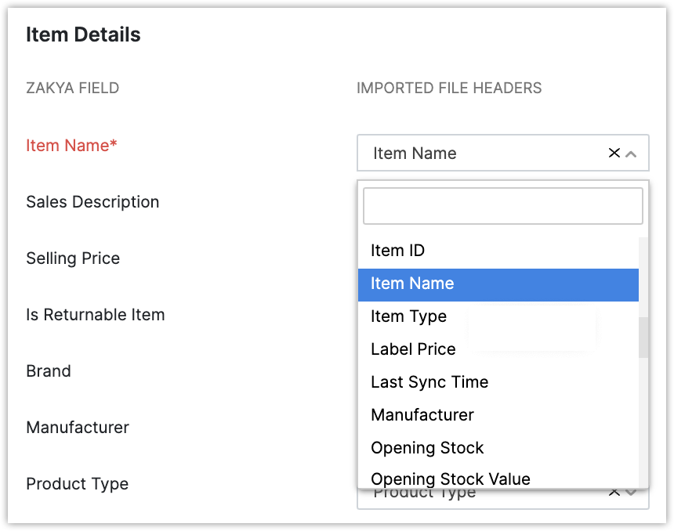This screenshot has width=674, height=531.
Task: Pick Item Type from the list
Action: [408, 316]
